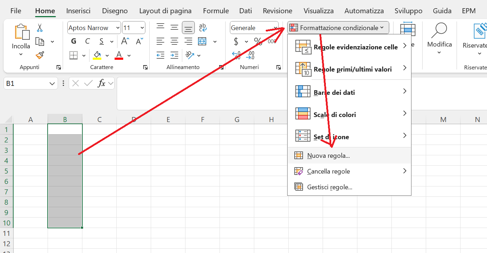
Task: Open the File tab
Action: coord(16,11)
